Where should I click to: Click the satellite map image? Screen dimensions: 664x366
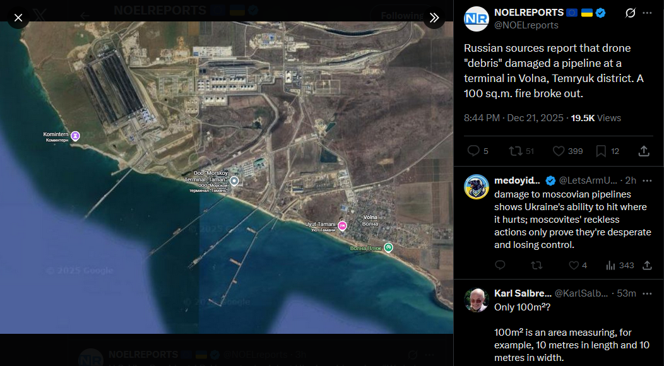[x=227, y=177]
